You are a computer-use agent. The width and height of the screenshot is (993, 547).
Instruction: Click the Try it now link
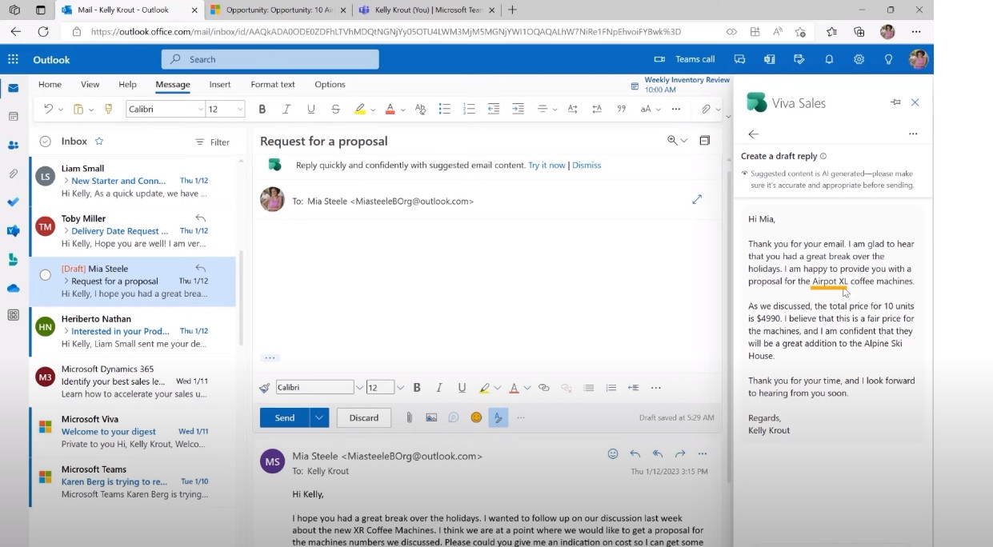[547, 165]
